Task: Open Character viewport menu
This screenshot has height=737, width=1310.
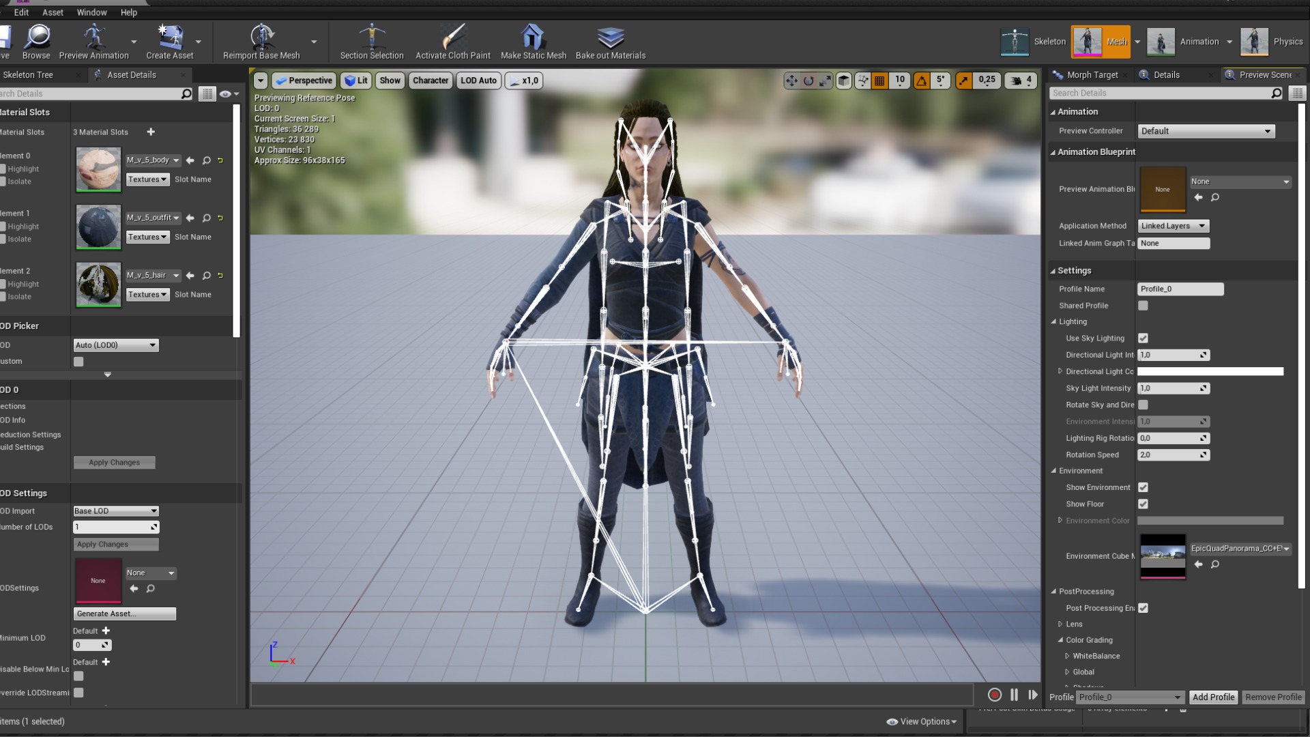Action: coord(431,81)
